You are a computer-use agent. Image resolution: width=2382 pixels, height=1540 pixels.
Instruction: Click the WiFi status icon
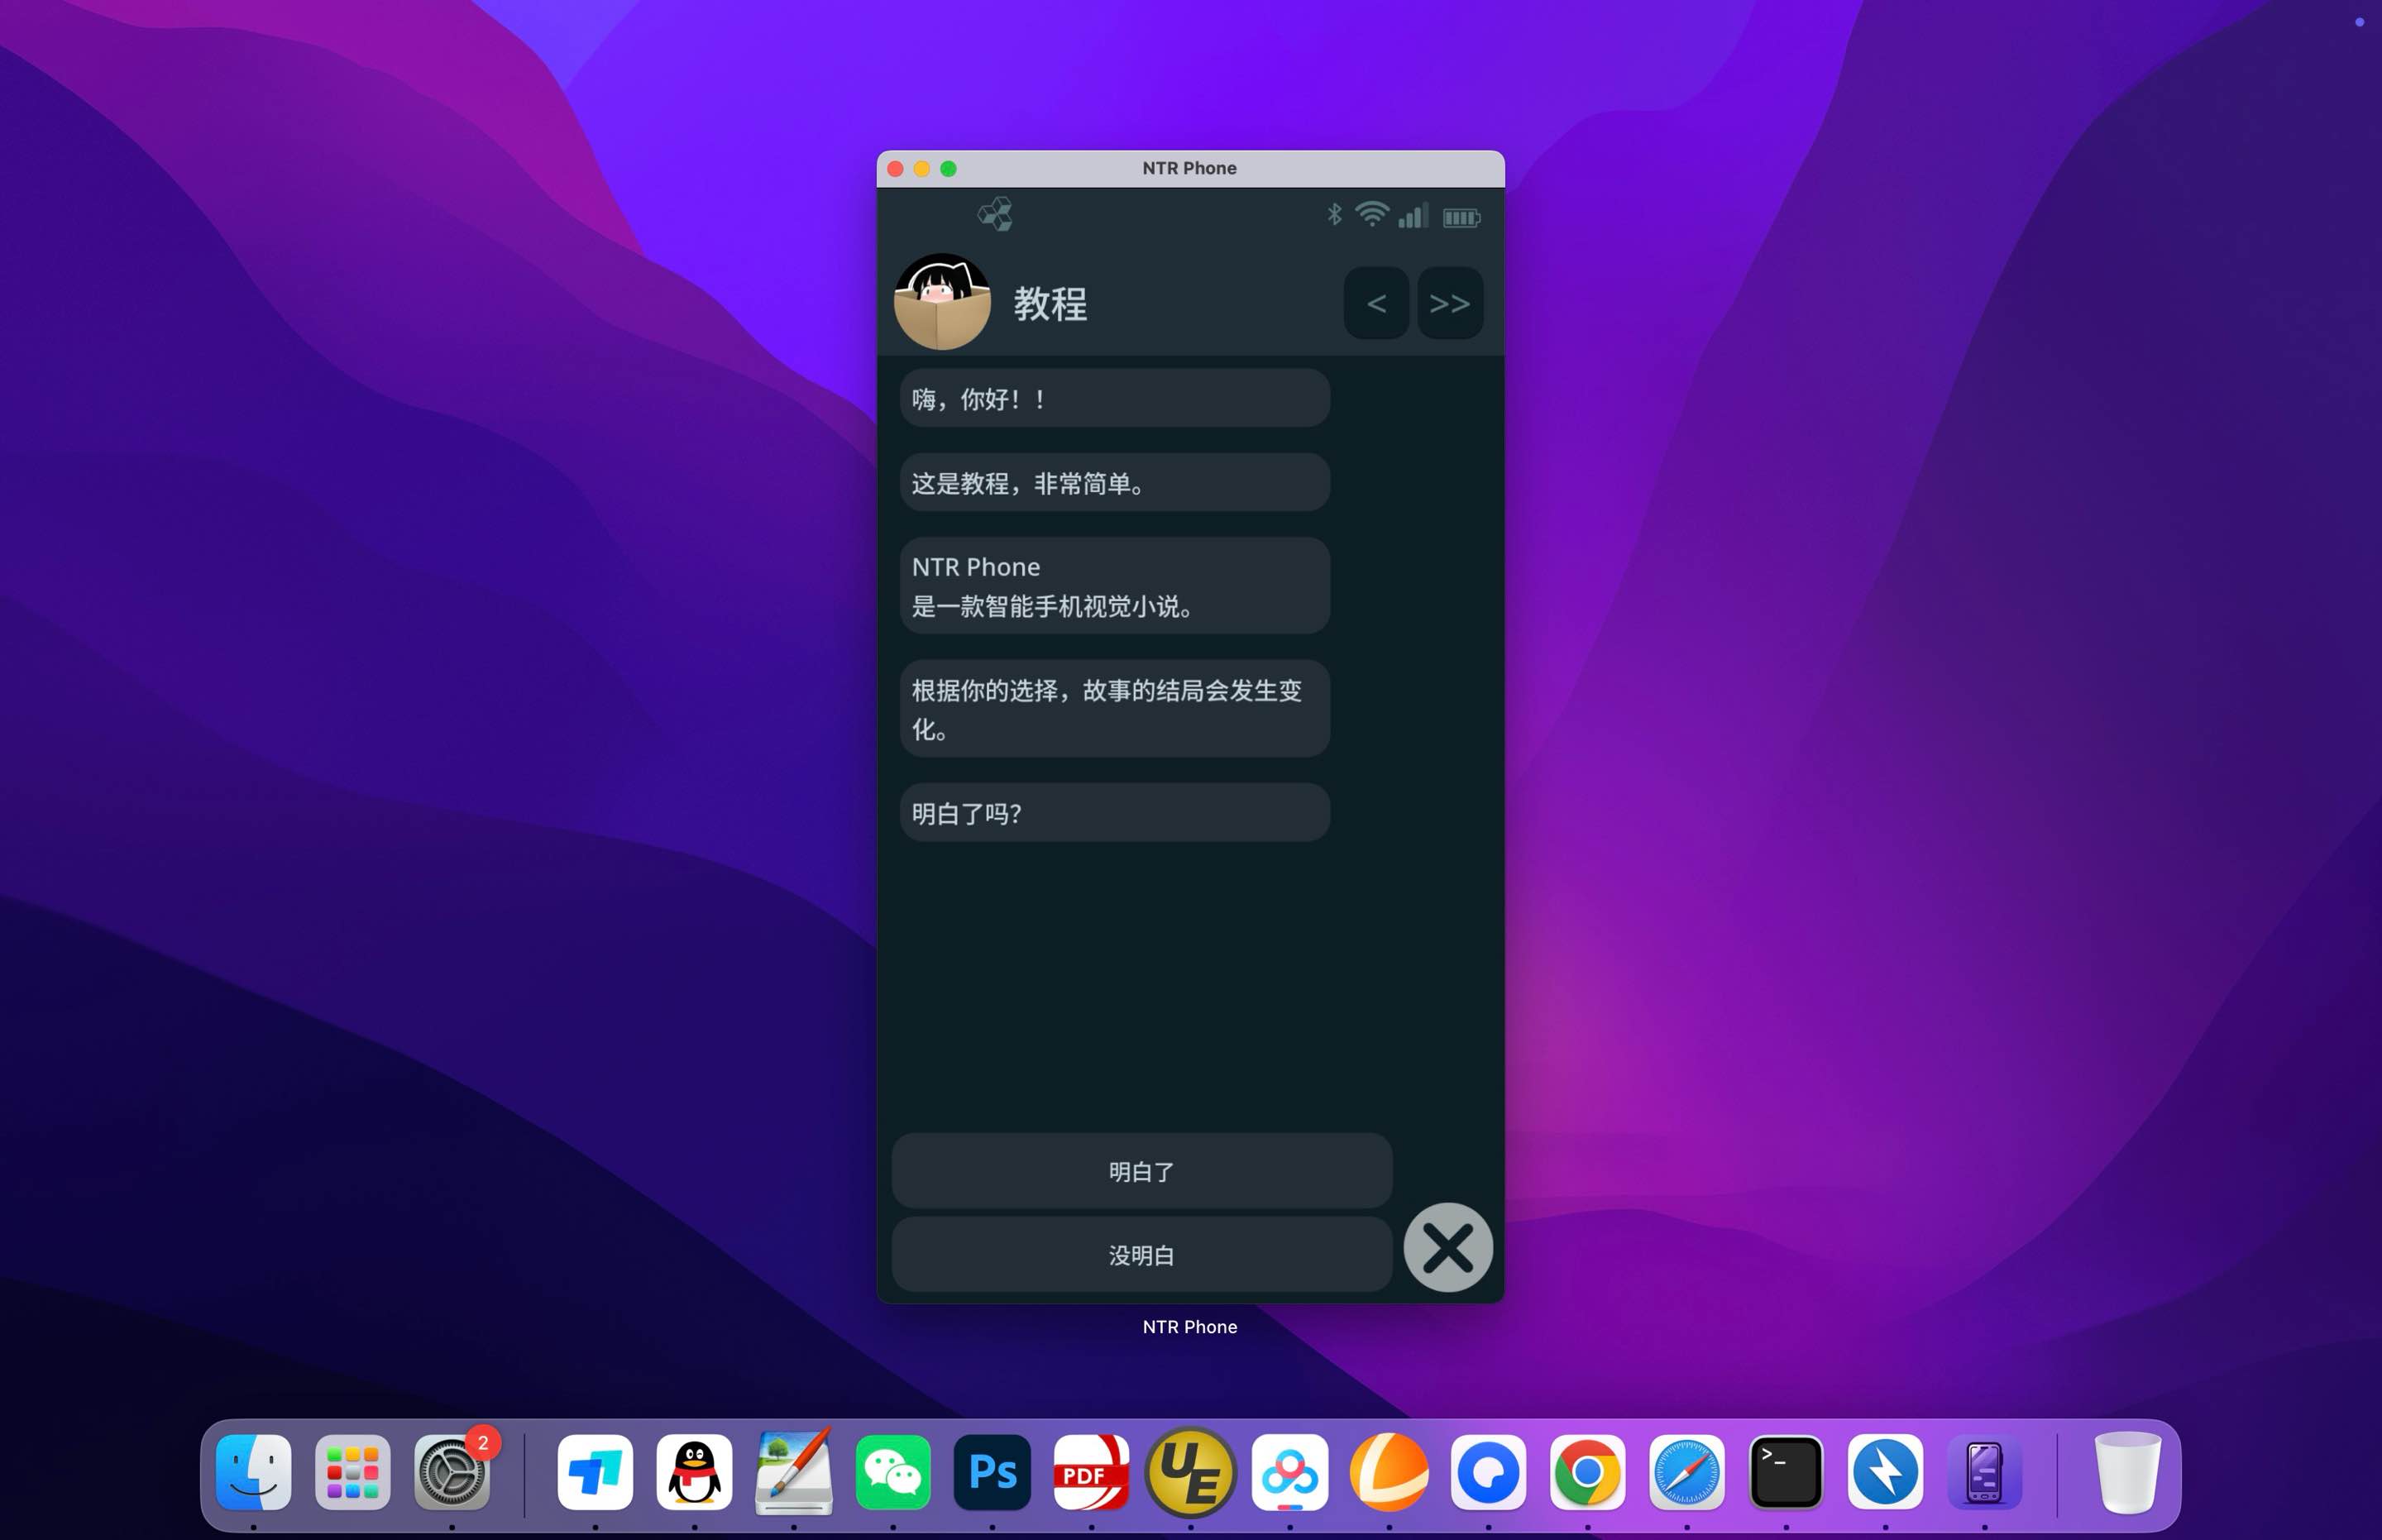pyautogui.click(x=1373, y=213)
